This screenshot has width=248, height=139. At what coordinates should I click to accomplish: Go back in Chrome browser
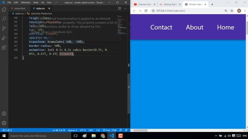click(x=134, y=11)
